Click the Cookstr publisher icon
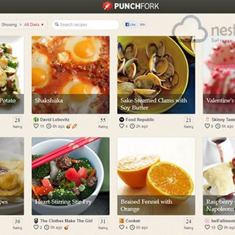The height and width of the screenshot is (235, 235). point(122,221)
